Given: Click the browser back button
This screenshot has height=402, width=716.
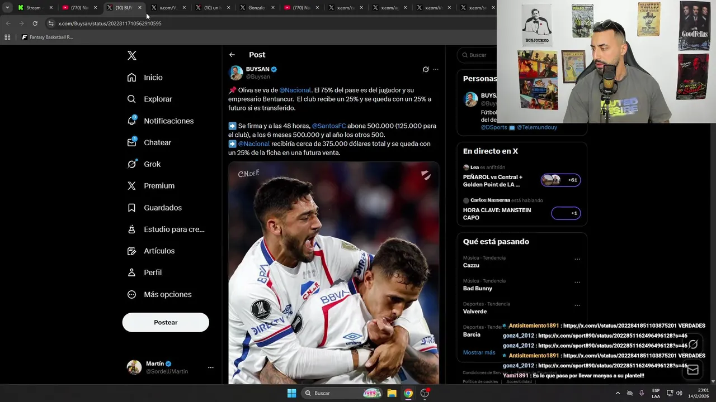Looking at the screenshot, I should (8, 23).
